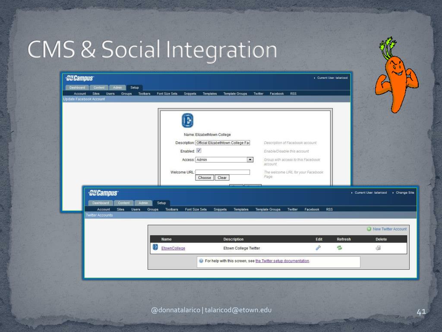Click the small EtownCollege avatar icon in the table

point(155,247)
